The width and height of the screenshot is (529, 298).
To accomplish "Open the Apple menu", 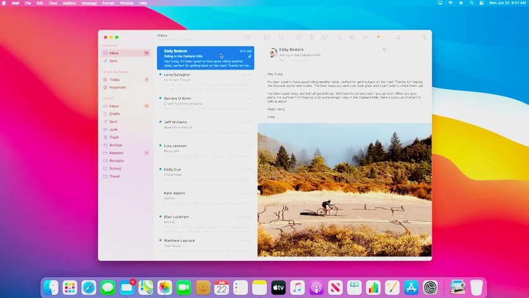I will (x=4, y=3).
